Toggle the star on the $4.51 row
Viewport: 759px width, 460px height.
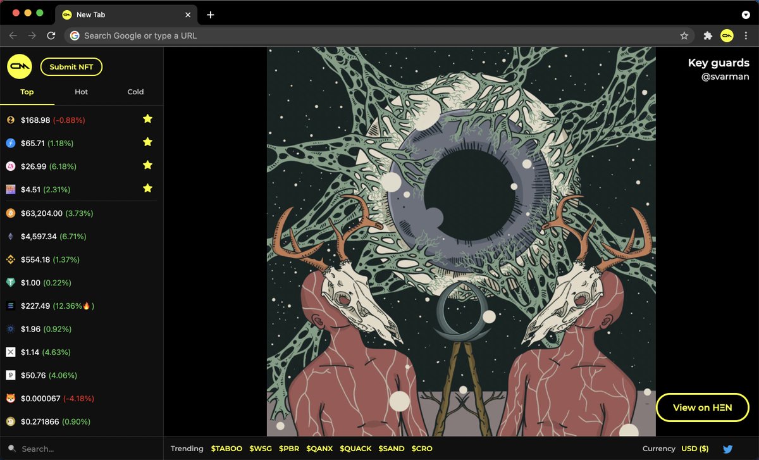click(147, 189)
